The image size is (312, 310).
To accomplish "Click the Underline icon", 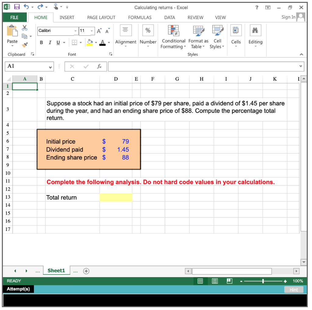I will tap(58, 43).
